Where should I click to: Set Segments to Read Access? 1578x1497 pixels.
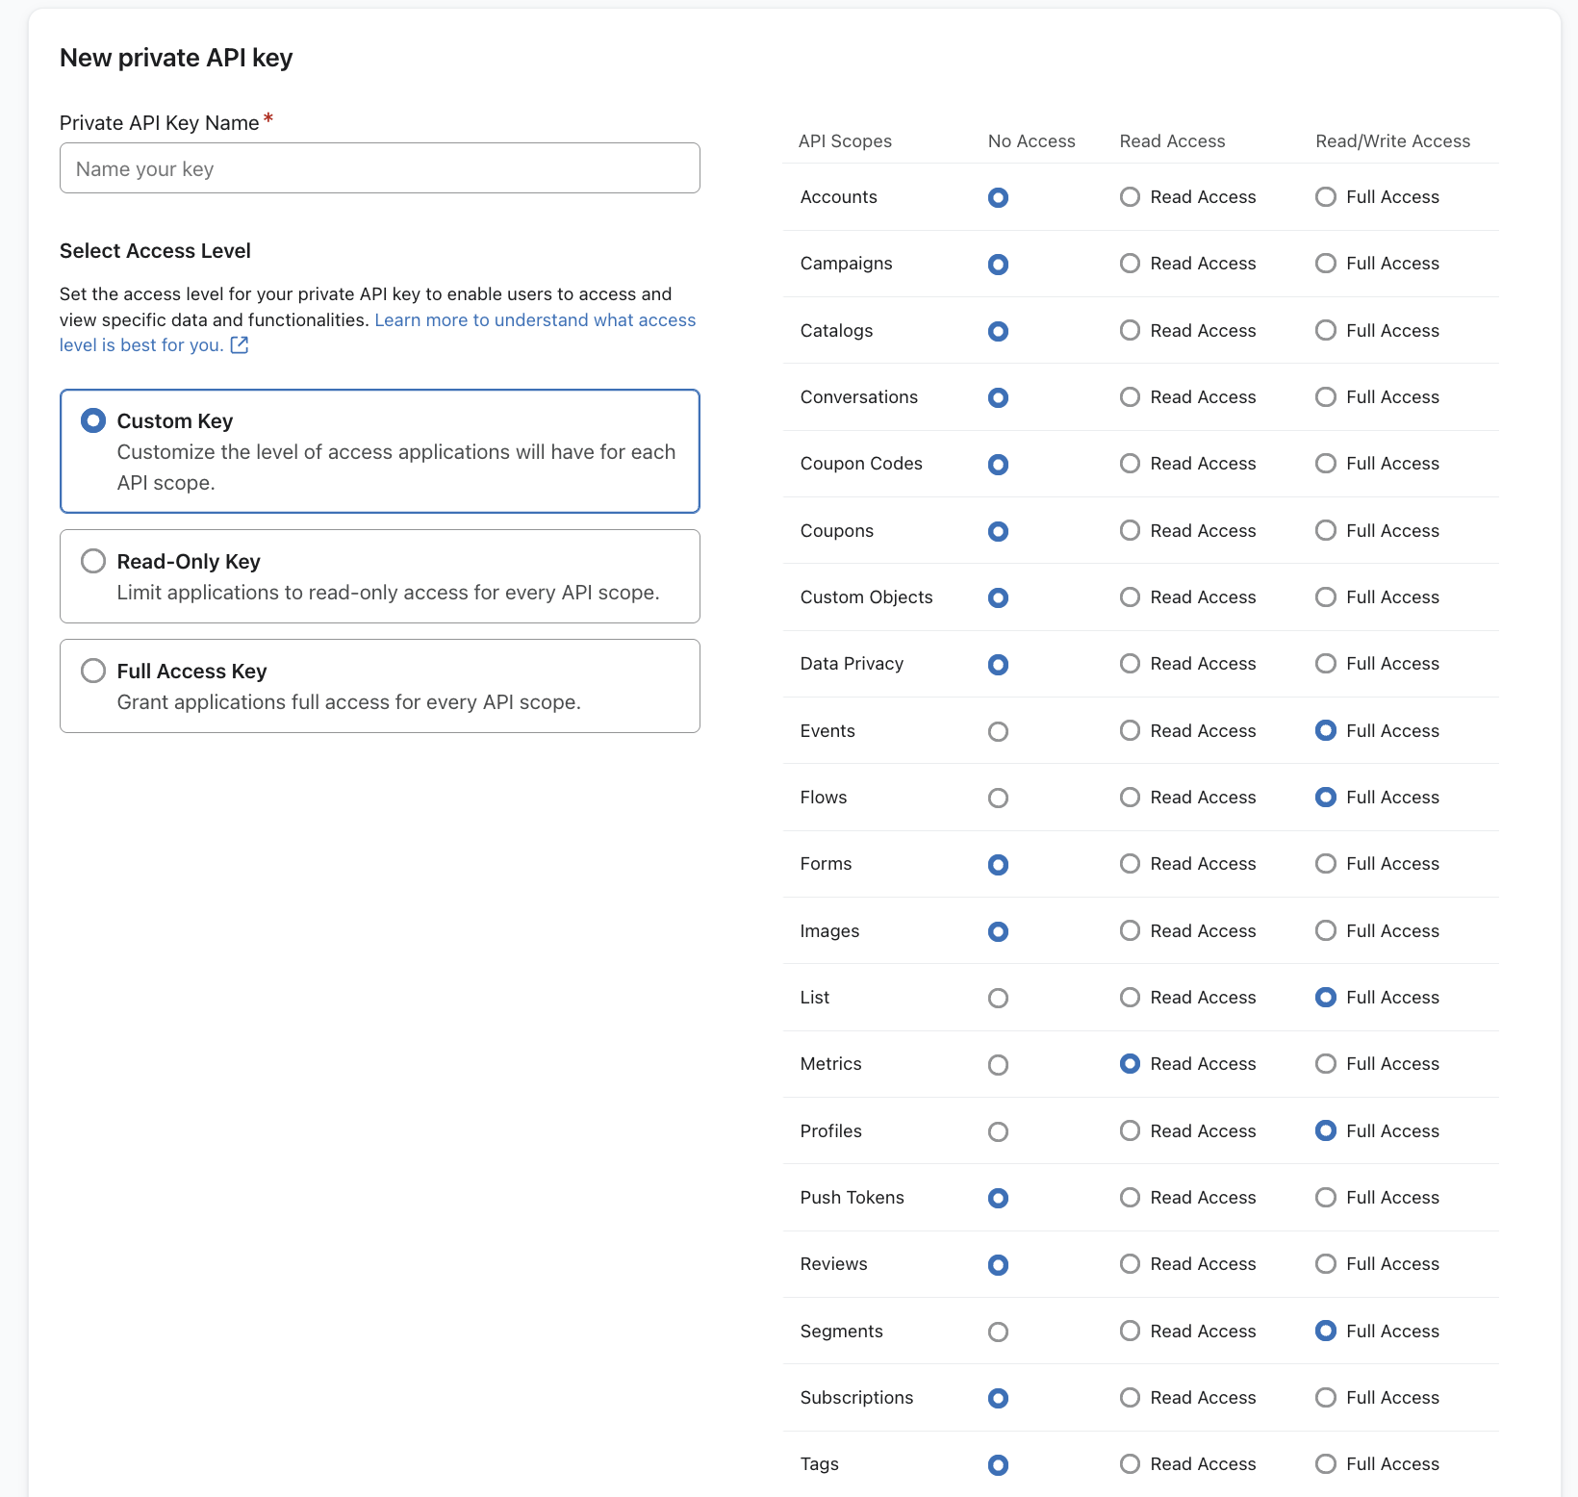click(x=1130, y=1332)
